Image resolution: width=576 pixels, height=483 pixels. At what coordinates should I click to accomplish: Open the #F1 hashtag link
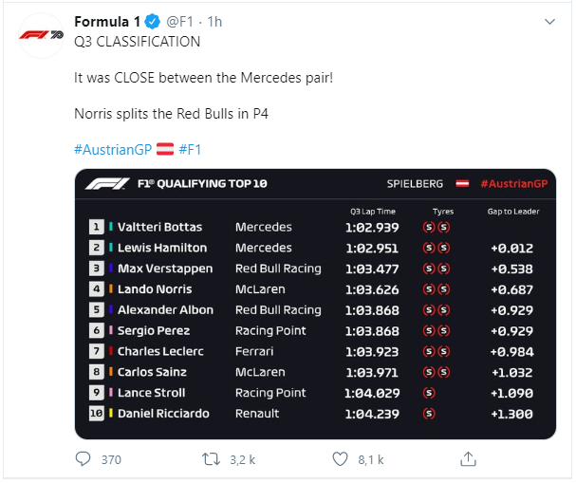190,150
